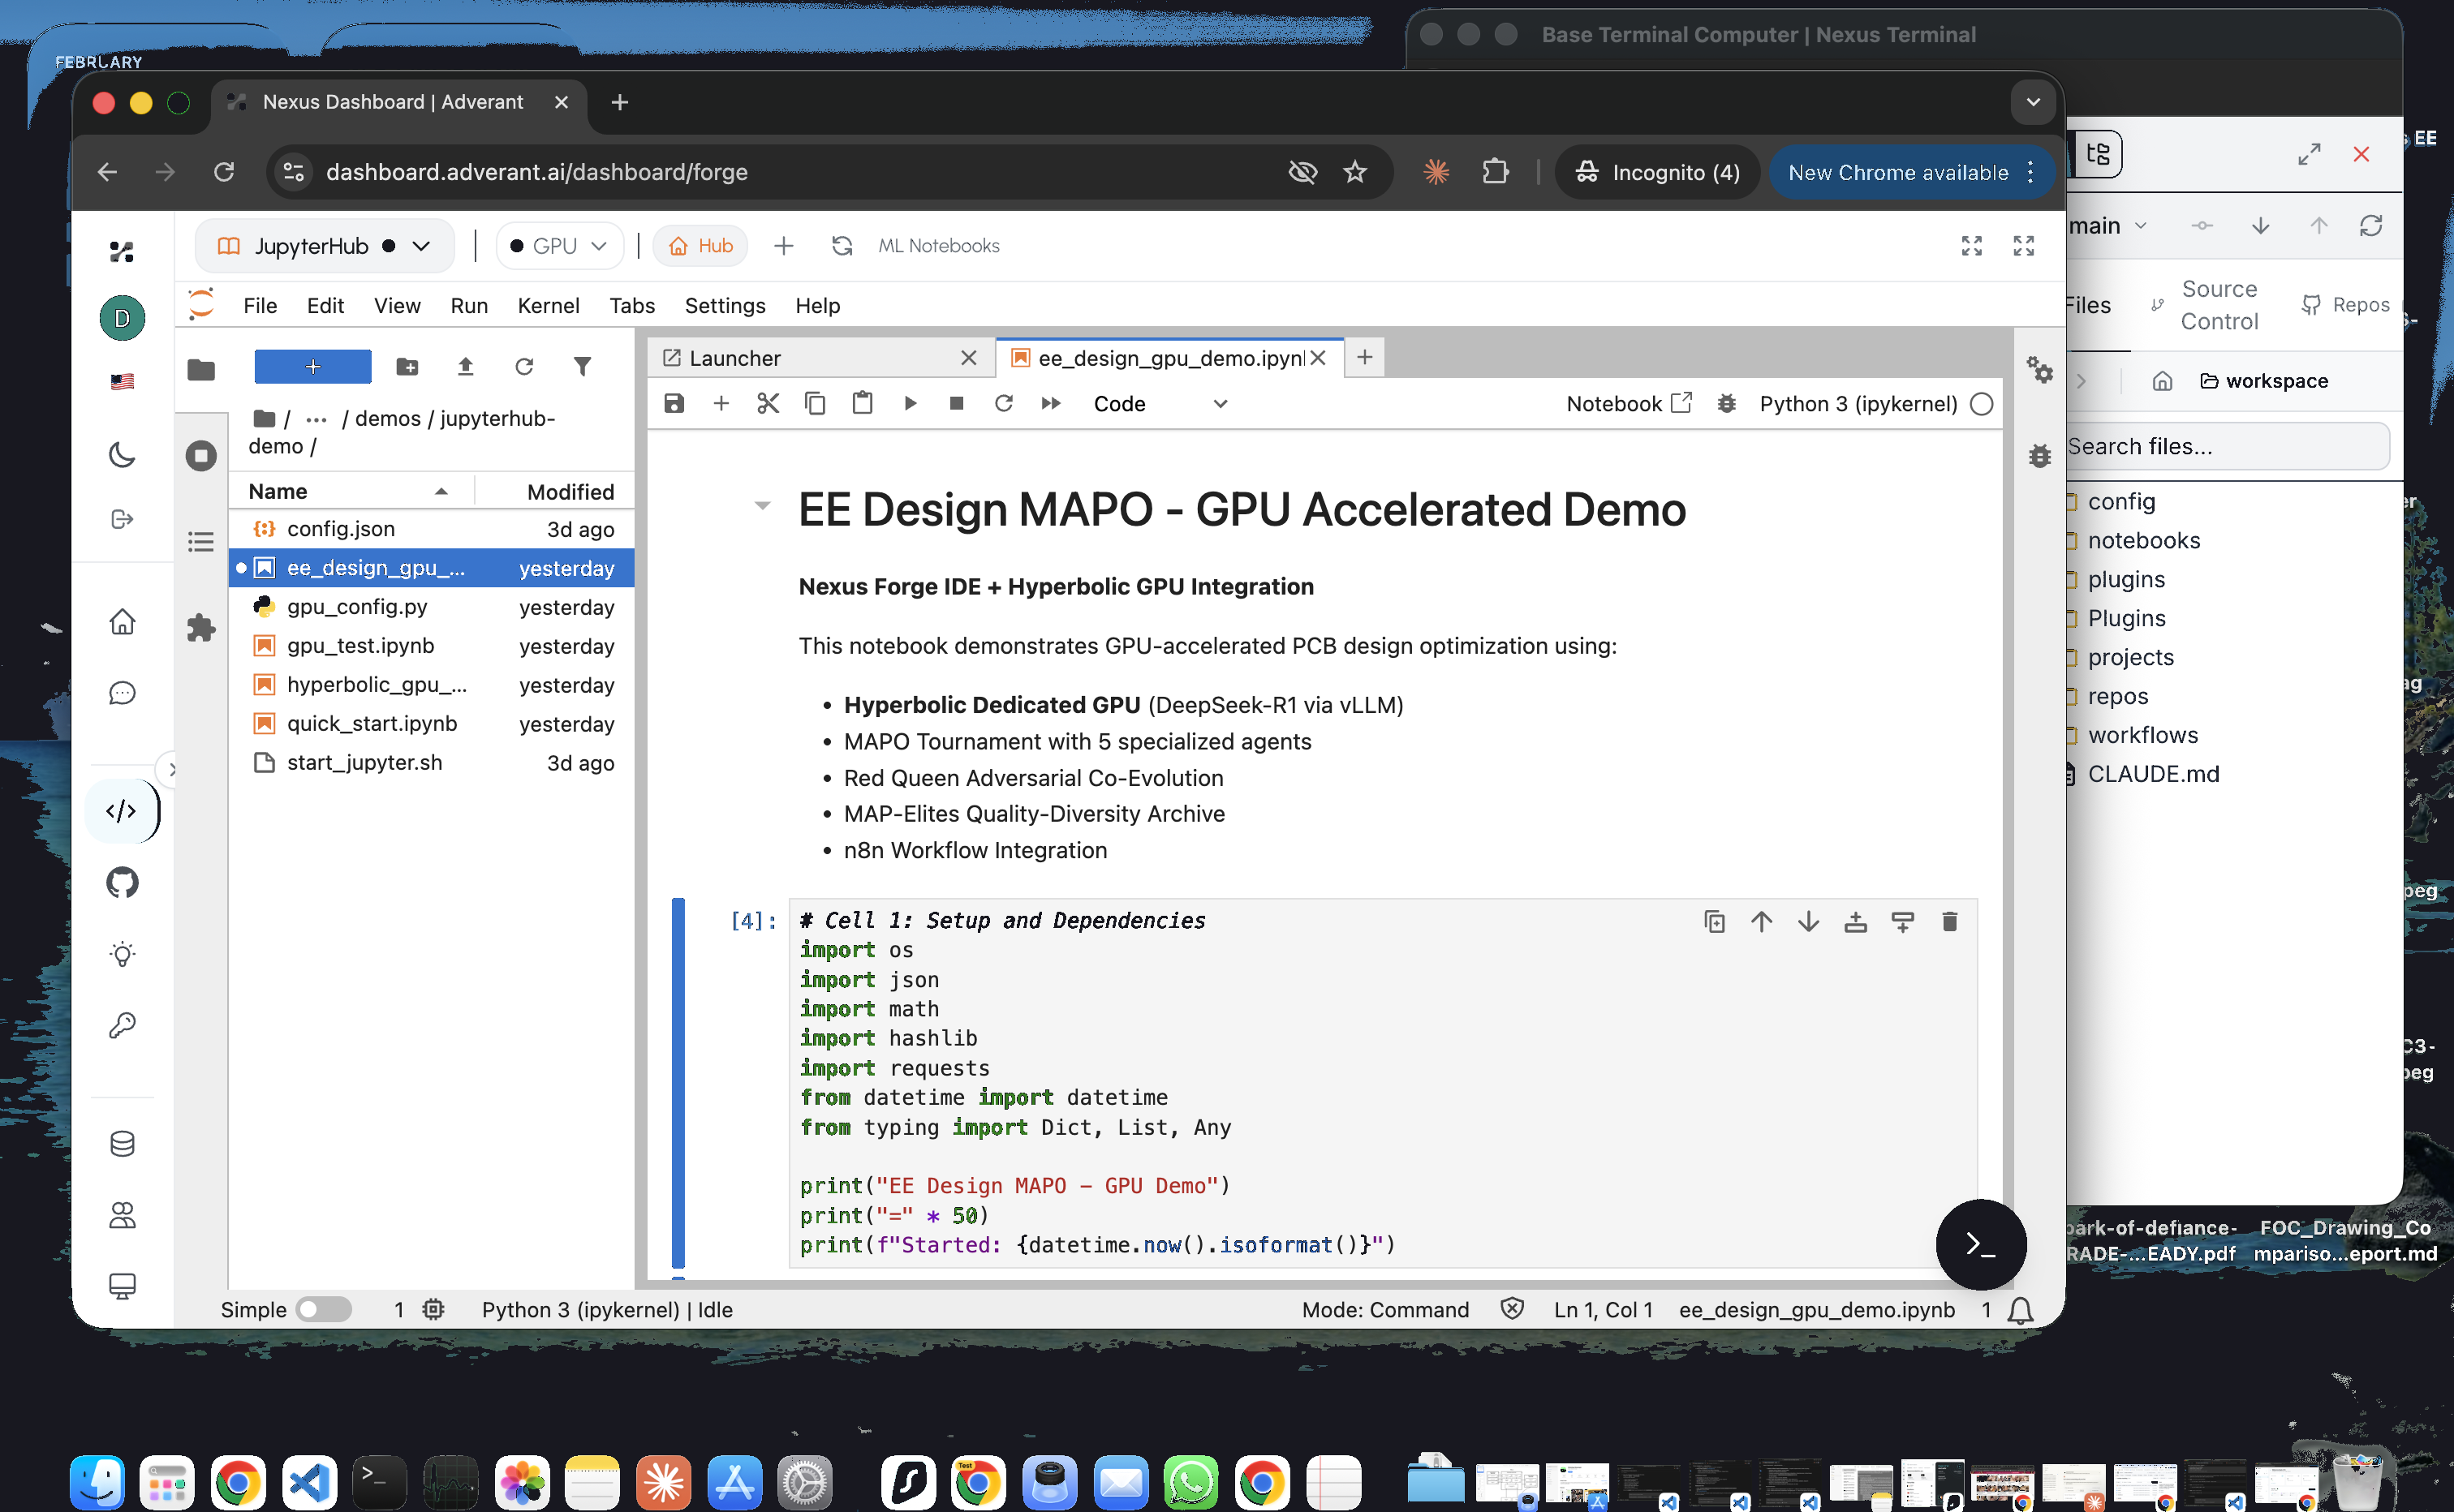Click the New Chrome available button
Screen dimensions: 2454x1512
1899,172
